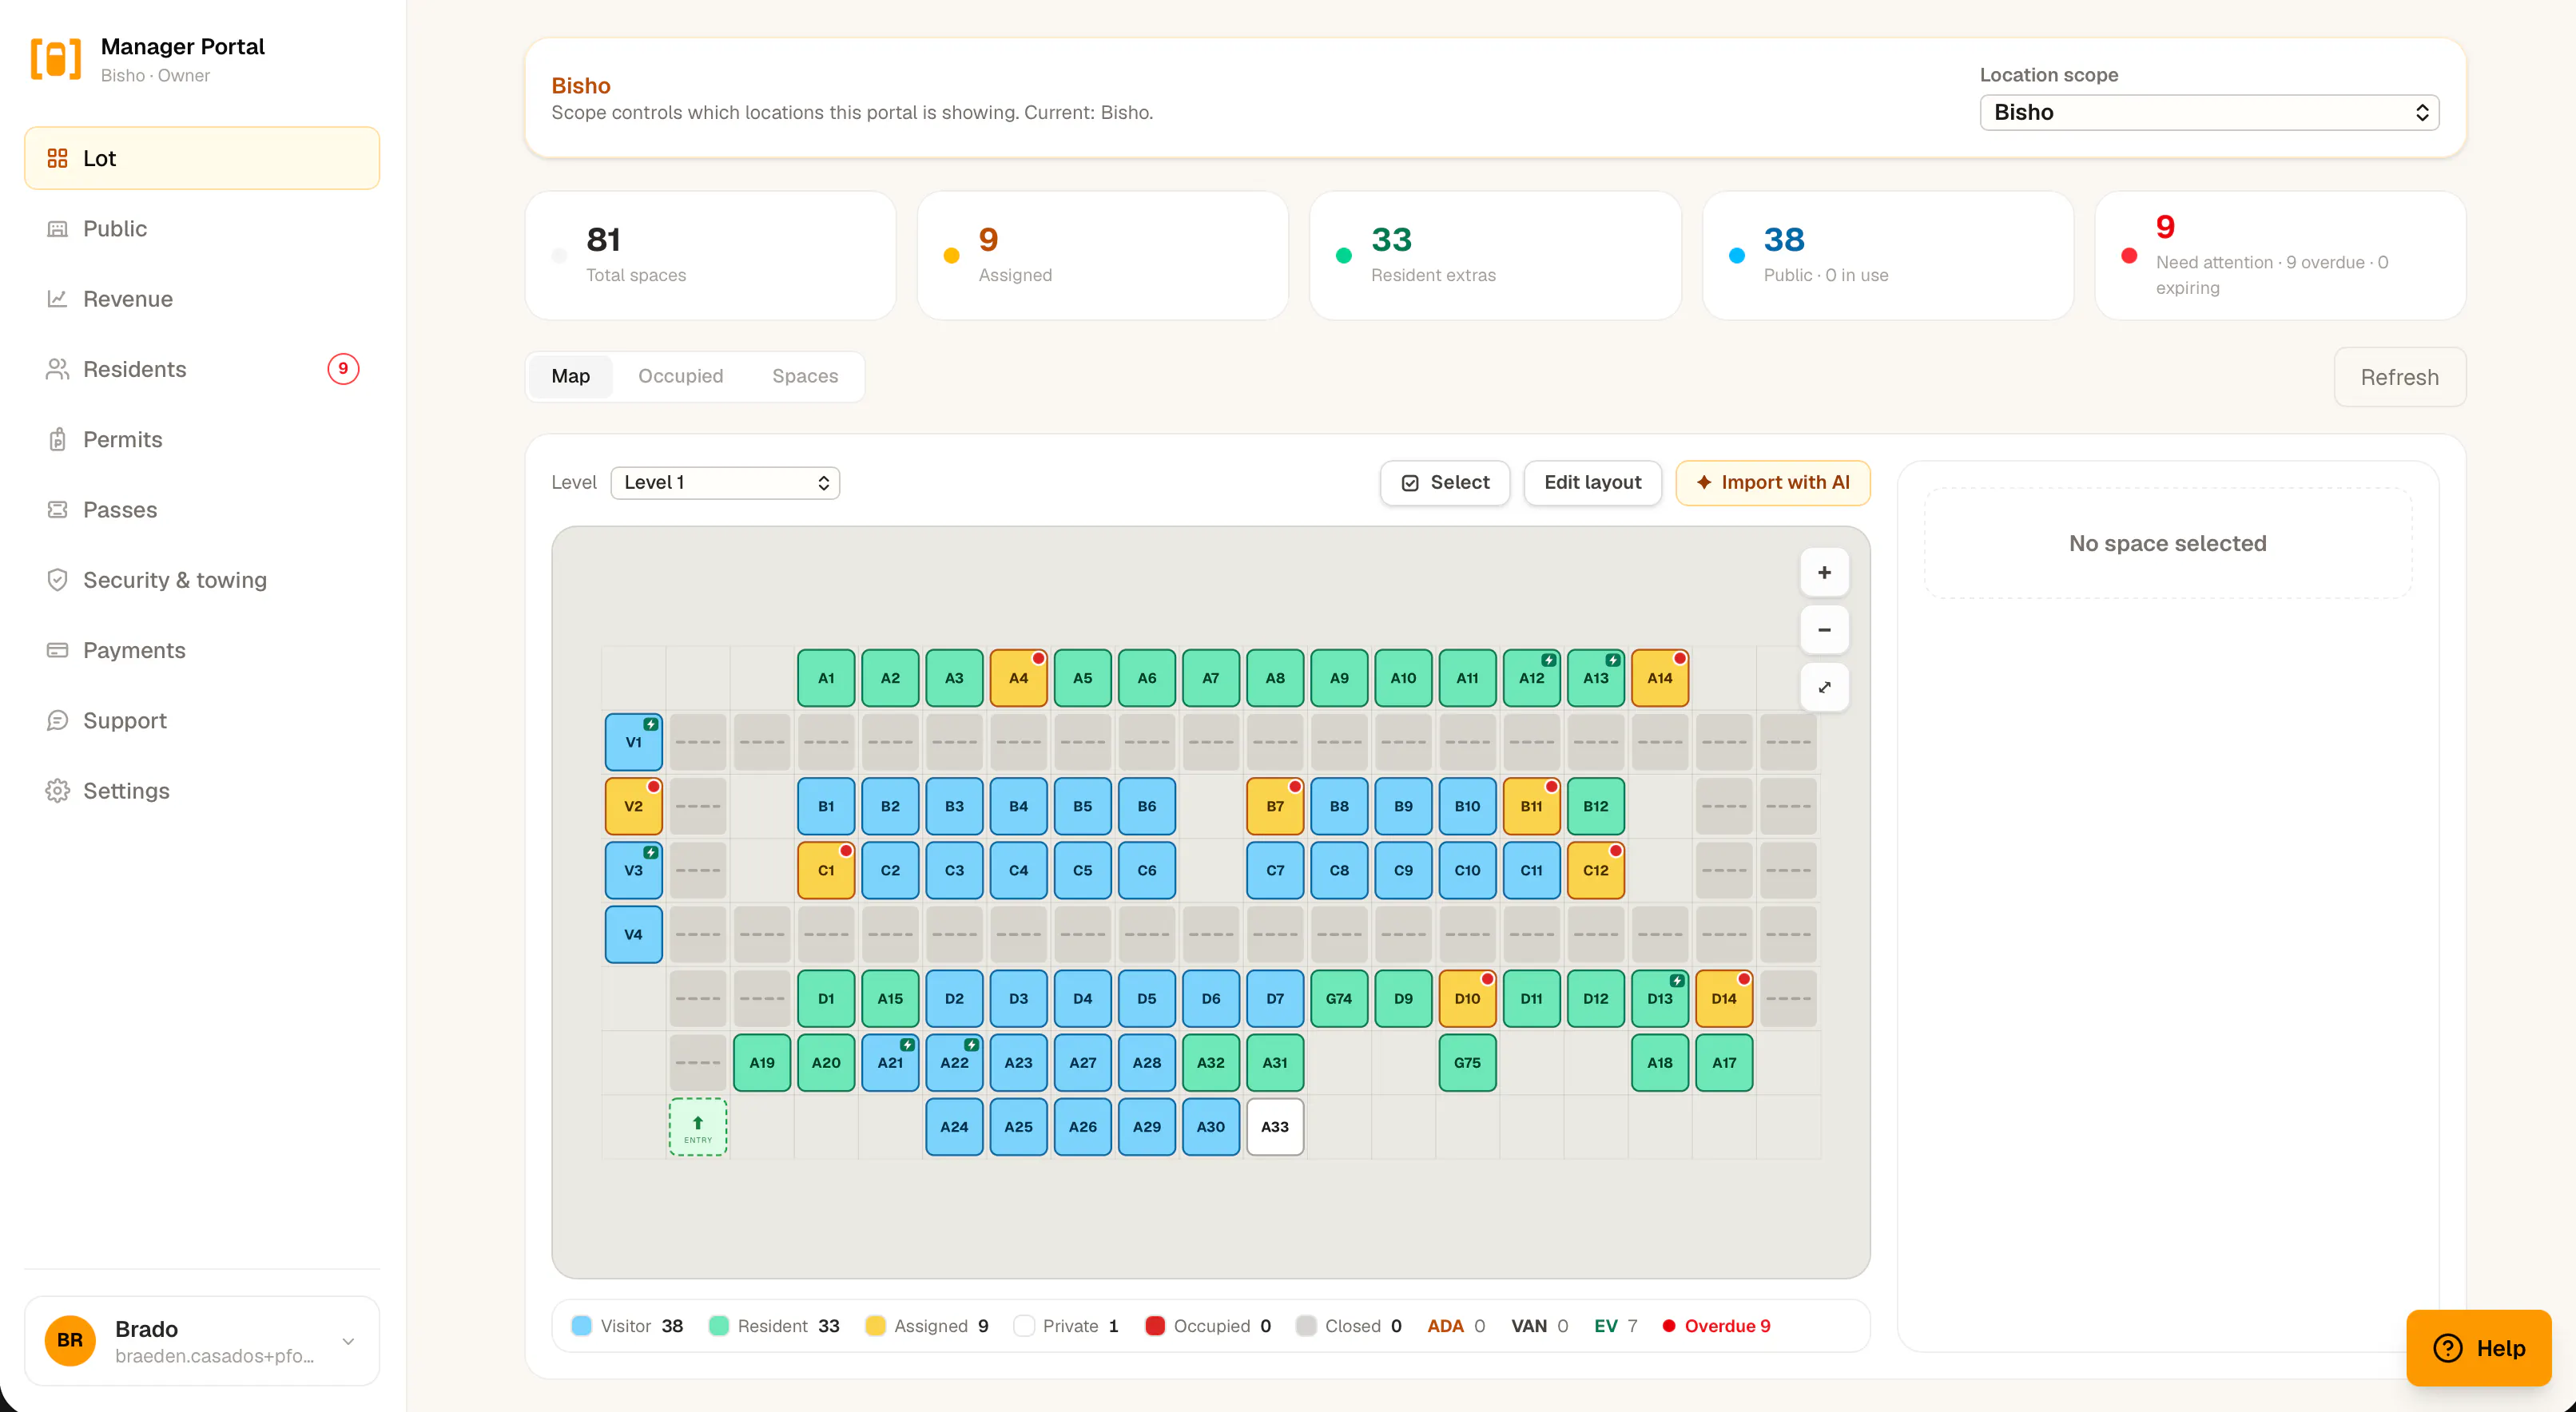Click the EV 7 legend entry
2576x1412 pixels.
[x=1615, y=1326]
